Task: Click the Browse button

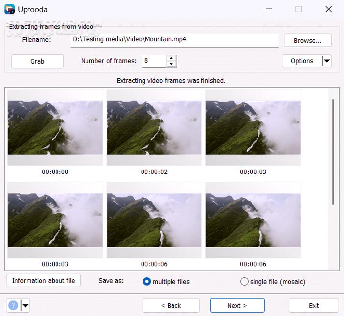Action: pyautogui.click(x=307, y=40)
